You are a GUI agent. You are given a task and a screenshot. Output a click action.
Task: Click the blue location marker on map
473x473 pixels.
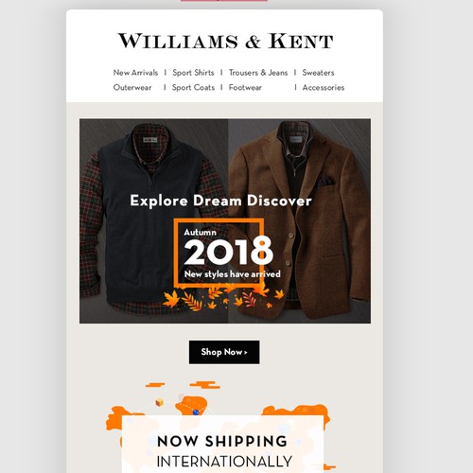[x=196, y=412]
